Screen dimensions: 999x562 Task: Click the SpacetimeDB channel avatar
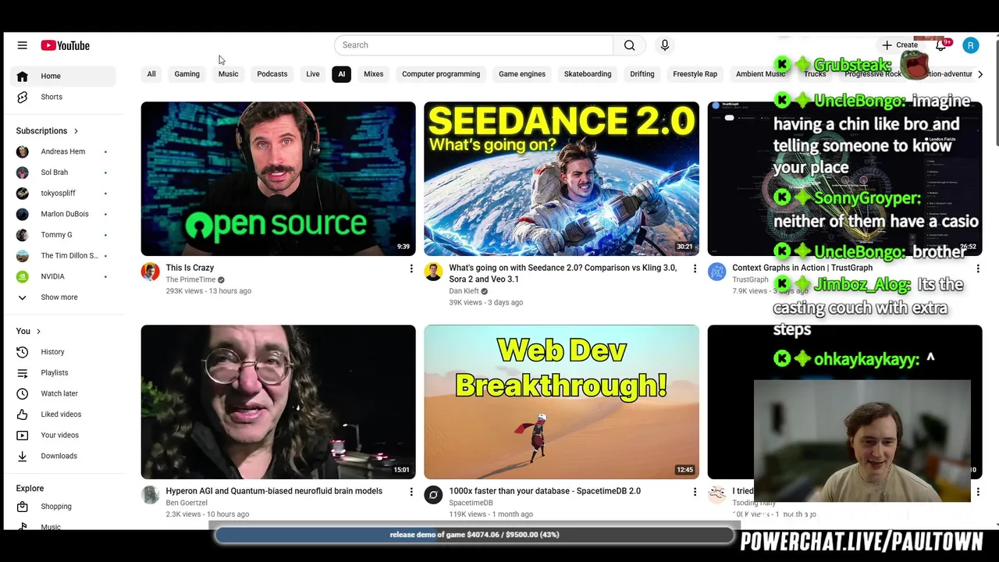click(x=433, y=495)
